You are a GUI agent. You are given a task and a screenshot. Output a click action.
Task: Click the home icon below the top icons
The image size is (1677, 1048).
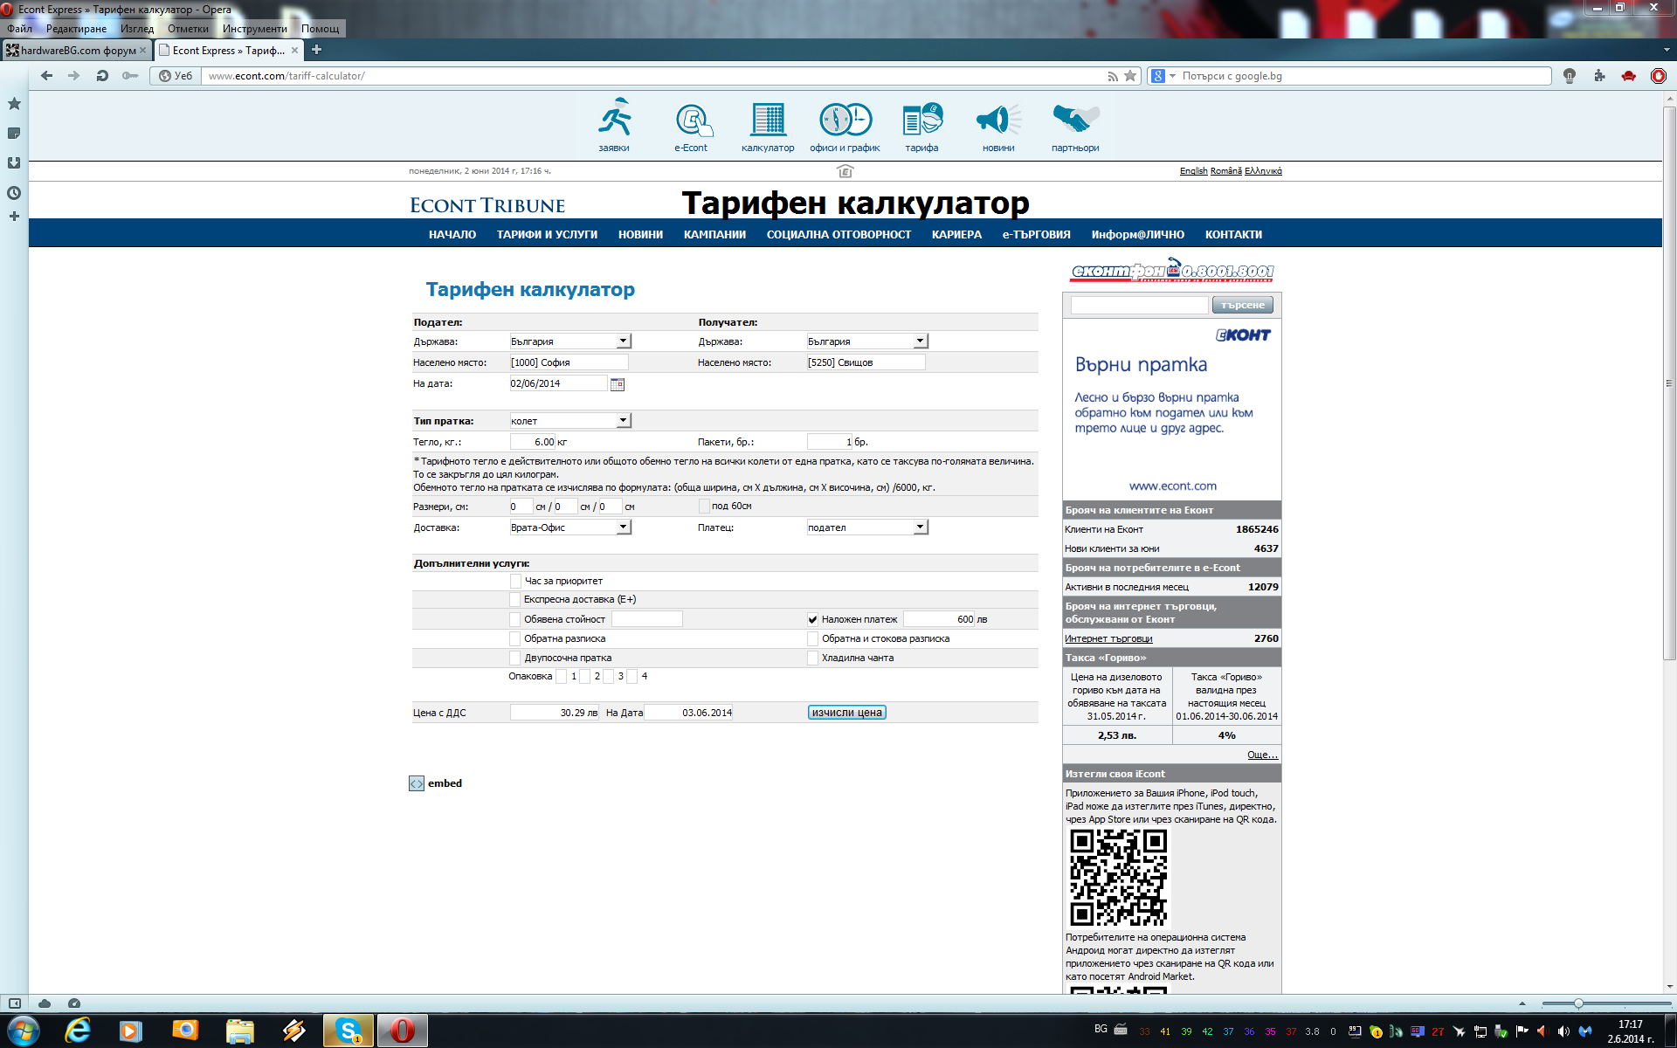click(845, 170)
